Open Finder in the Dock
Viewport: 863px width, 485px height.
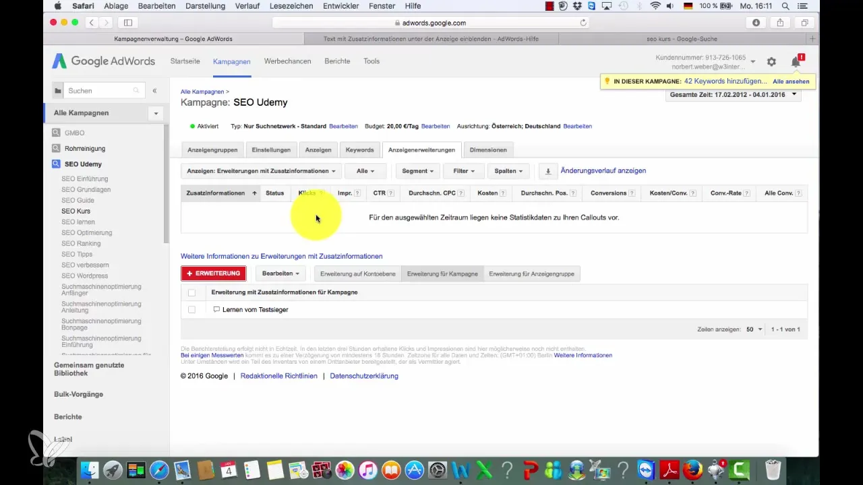tap(89, 470)
